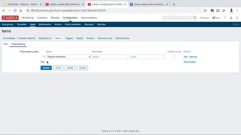This screenshot has width=241, height=135.
Task: Open the Monitoring menu
Action: [27, 18]
